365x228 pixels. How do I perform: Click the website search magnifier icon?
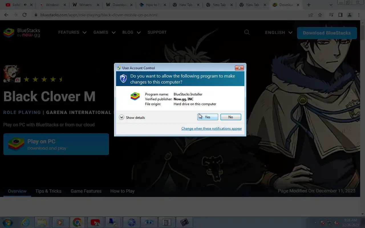pyautogui.click(x=247, y=32)
